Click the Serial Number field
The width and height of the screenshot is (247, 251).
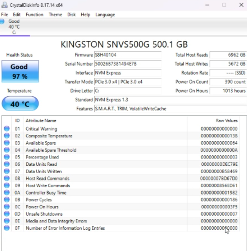point(128,64)
